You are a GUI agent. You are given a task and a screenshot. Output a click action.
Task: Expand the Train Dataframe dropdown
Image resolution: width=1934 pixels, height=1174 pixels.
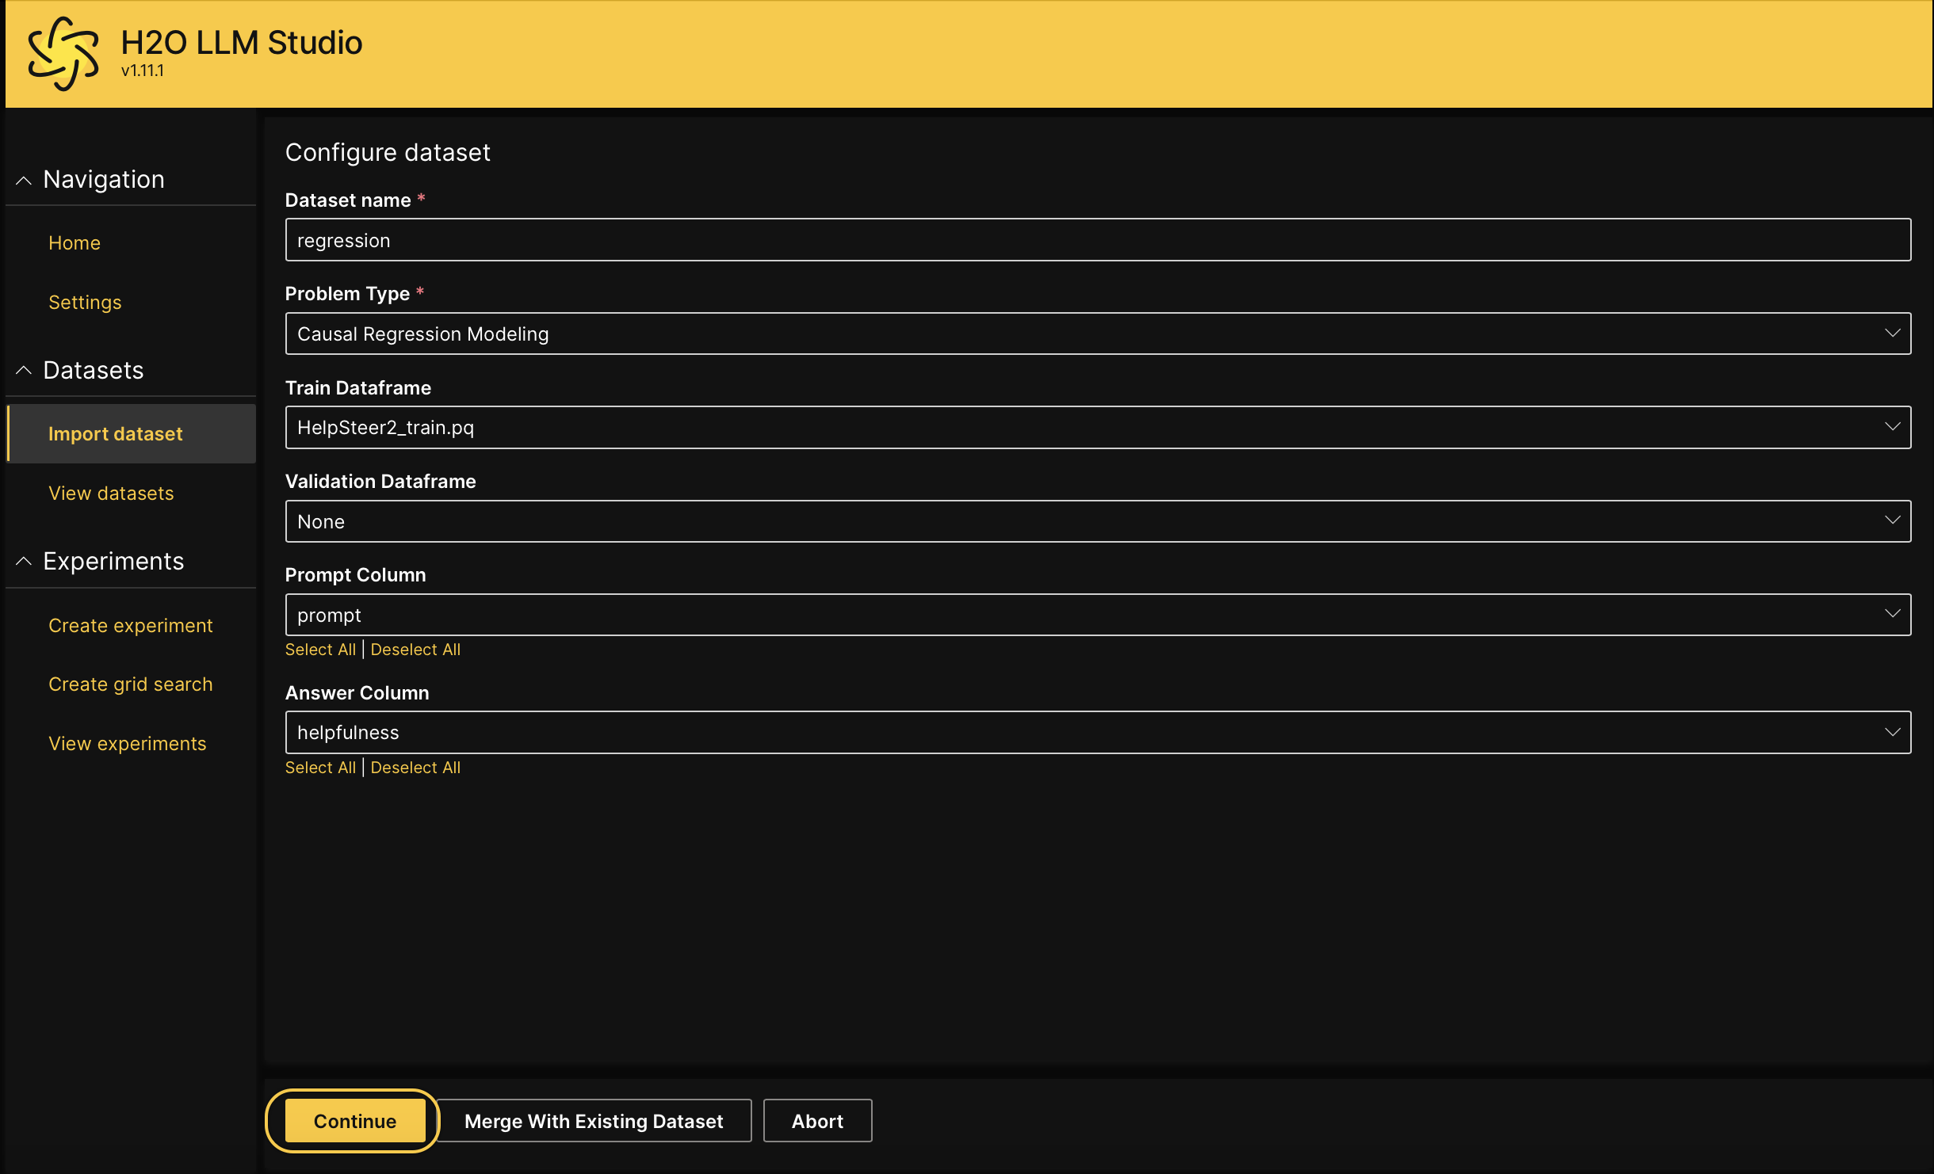[1893, 427]
